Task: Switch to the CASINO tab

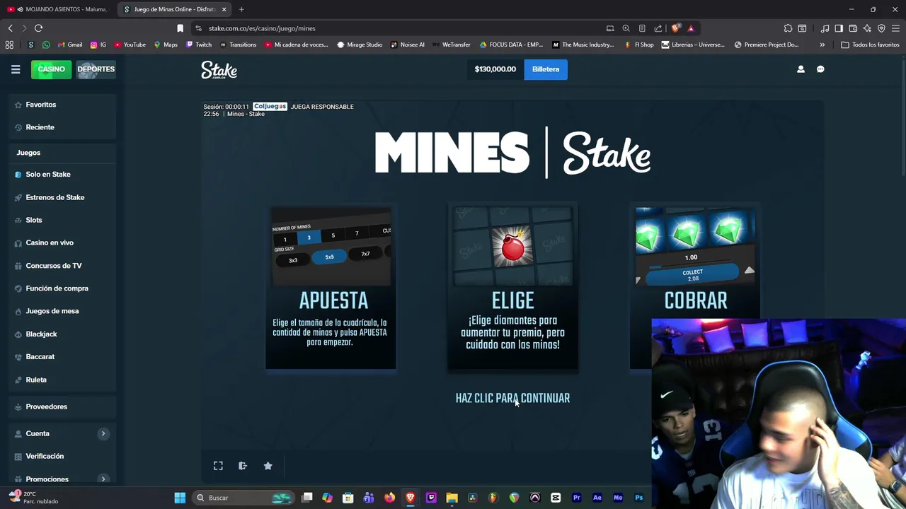Action: click(51, 69)
